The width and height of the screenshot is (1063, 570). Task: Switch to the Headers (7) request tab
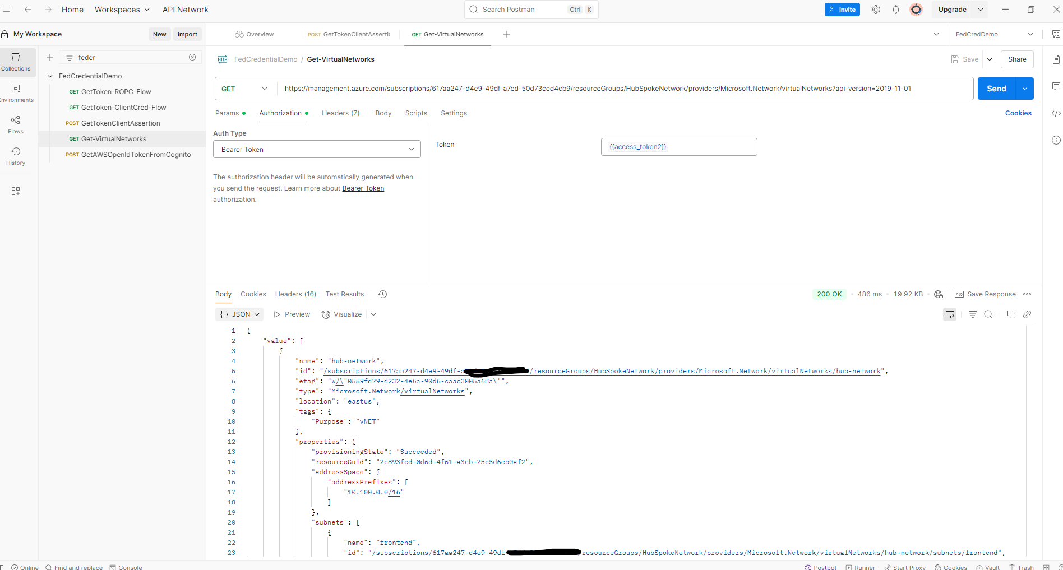(x=341, y=113)
